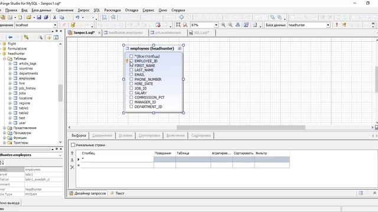Screen dimensions: 378x212
Task: Check the PHONE_NUMBER column checkbox
Action: pos(131,79)
